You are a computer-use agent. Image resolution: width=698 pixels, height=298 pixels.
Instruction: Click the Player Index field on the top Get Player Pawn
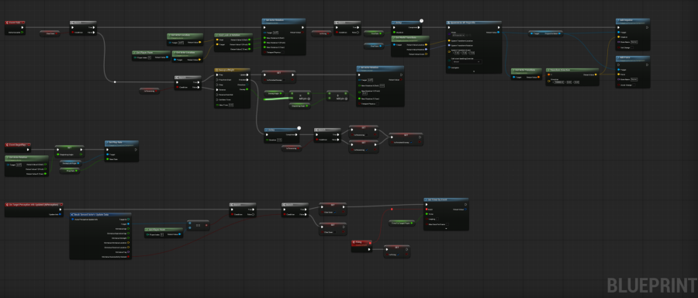click(150, 57)
